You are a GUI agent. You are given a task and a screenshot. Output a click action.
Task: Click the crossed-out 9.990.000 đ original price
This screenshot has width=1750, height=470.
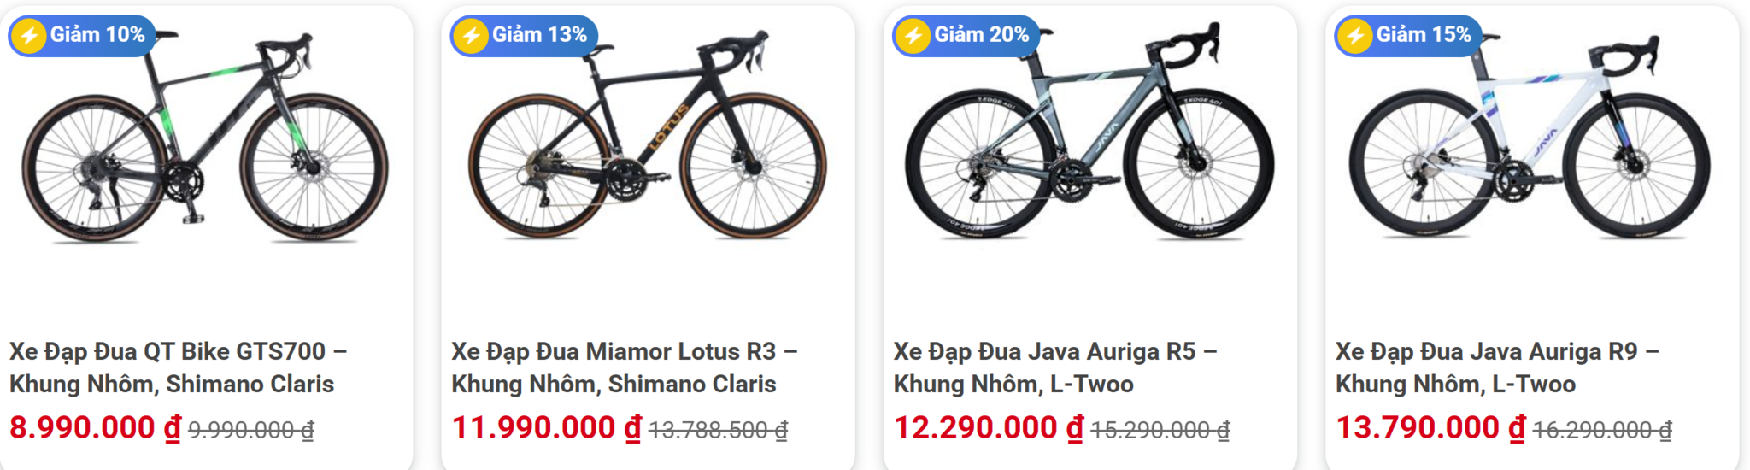point(251,430)
